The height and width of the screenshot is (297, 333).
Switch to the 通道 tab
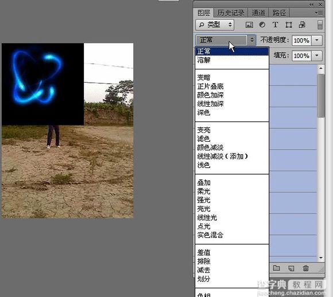258,13
